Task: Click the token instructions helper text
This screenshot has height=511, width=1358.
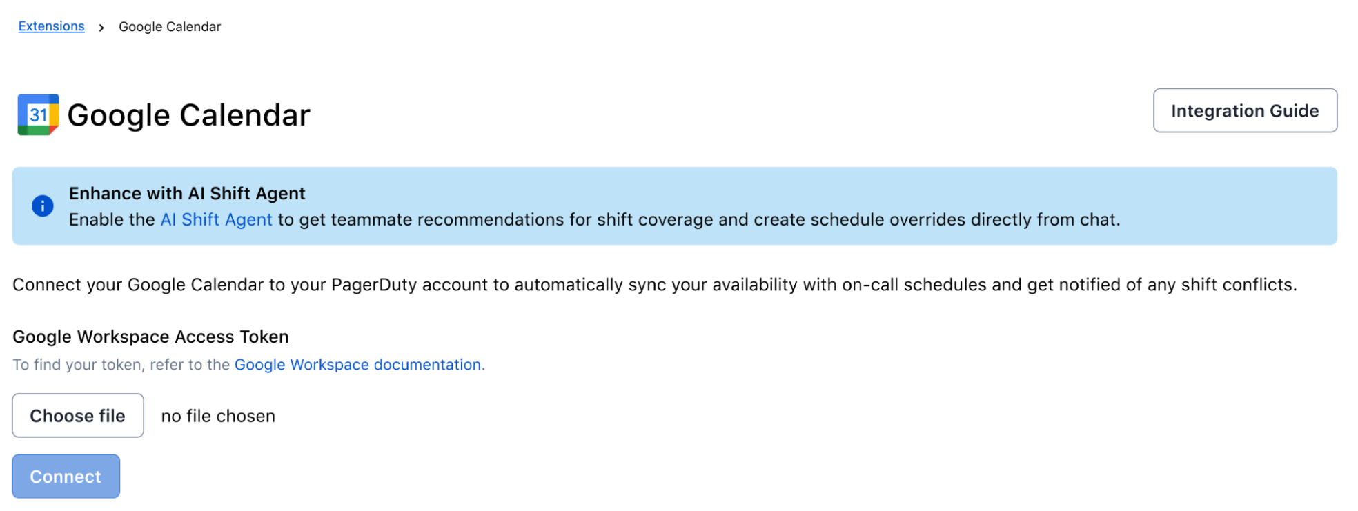Action: coord(248,364)
